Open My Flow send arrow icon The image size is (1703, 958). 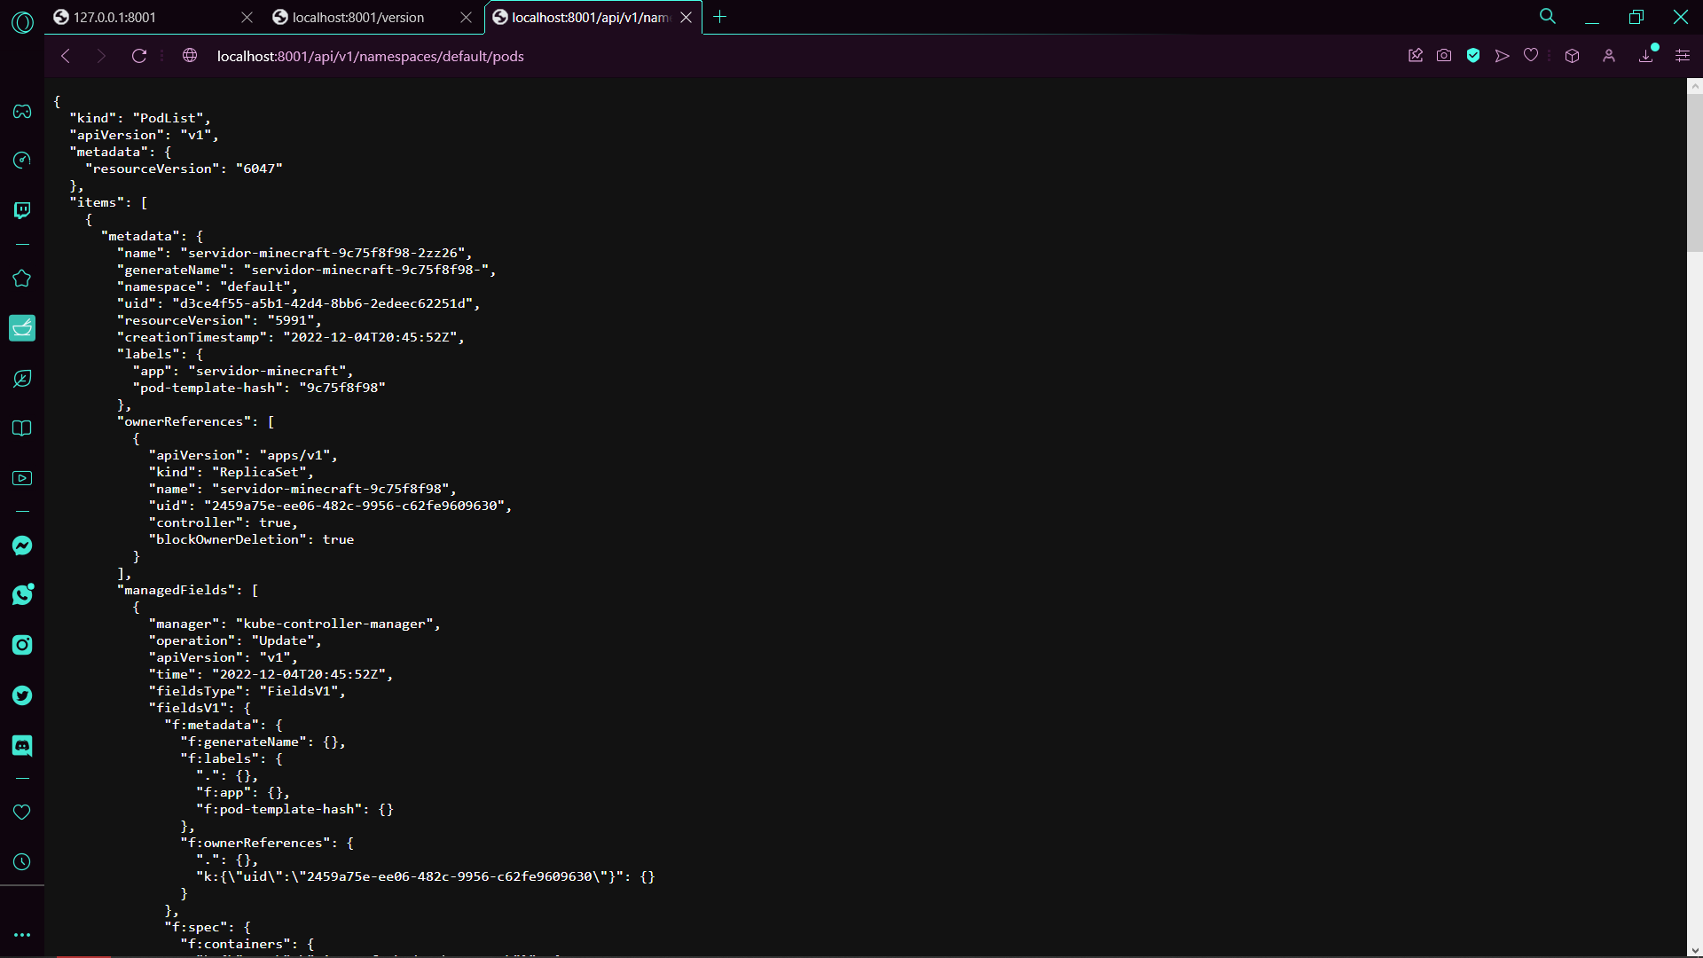(x=1502, y=56)
